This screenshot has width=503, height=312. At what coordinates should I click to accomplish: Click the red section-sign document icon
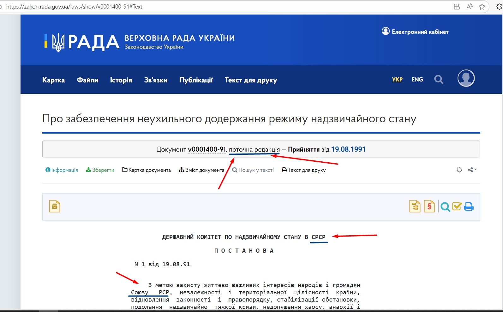tap(429, 207)
